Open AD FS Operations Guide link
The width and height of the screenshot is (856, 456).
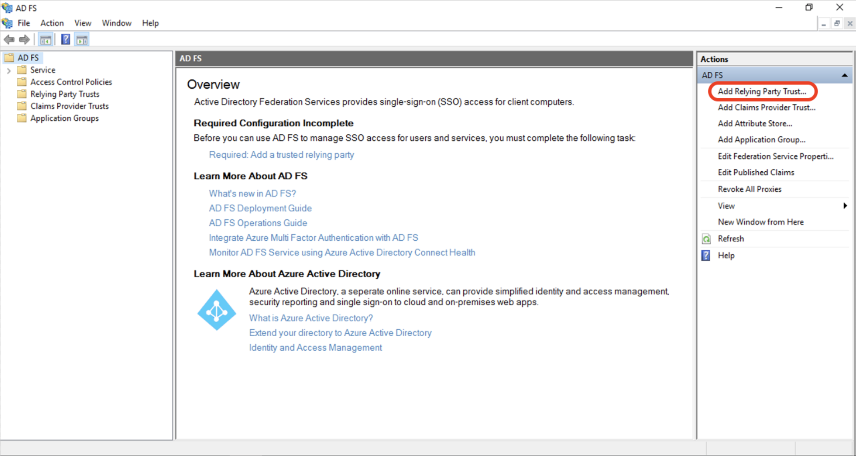258,223
